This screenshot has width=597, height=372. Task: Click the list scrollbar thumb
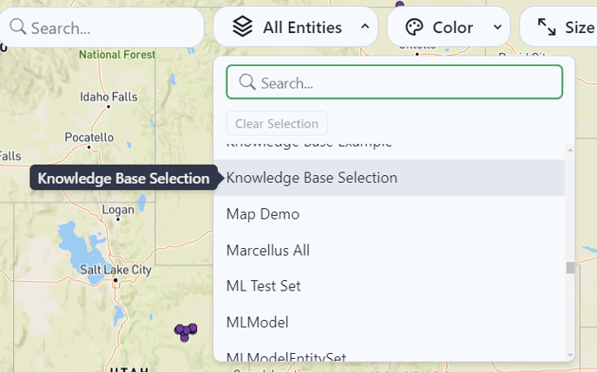(570, 267)
